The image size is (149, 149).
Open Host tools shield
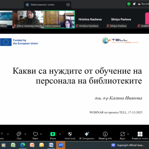click(x=70, y=136)
